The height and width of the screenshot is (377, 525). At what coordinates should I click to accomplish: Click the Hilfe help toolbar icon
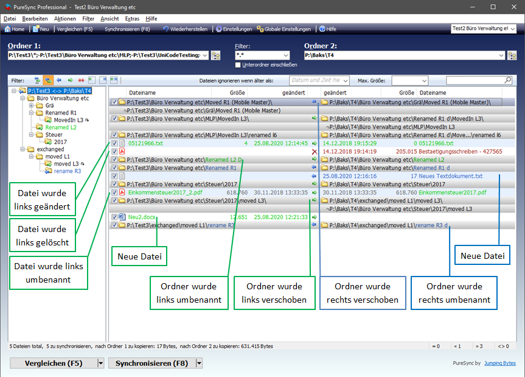pyautogui.click(x=322, y=29)
